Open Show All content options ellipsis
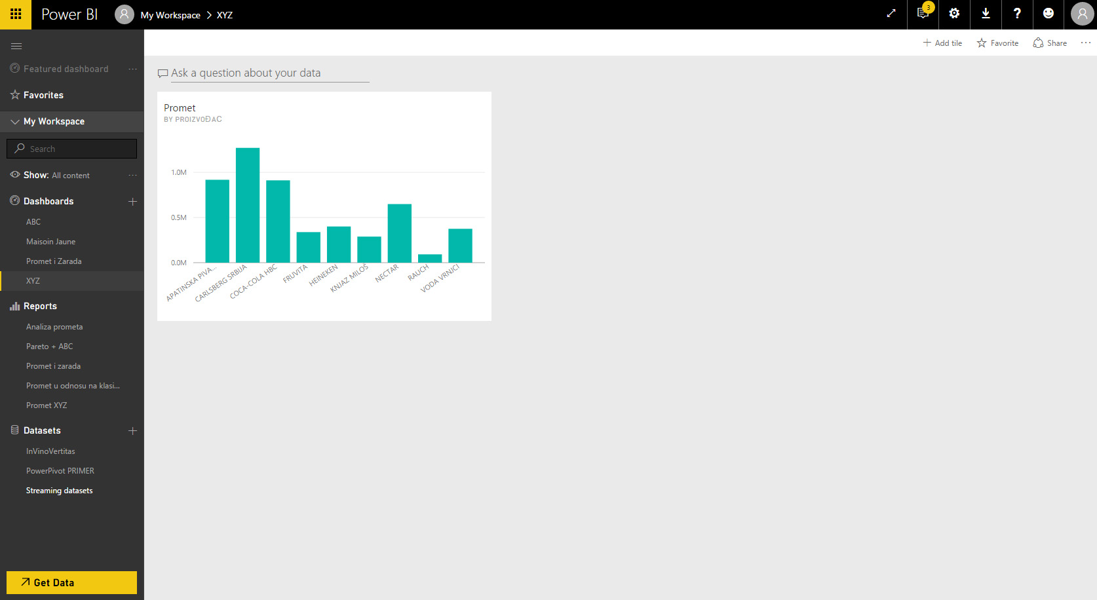This screenshot has width=1097, height=600. pos(132,176)
